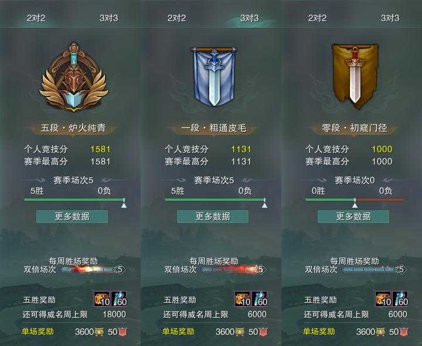Select the 3对3 tab in left panel
The image size is (422, 346).
click(x=108, y=18)
